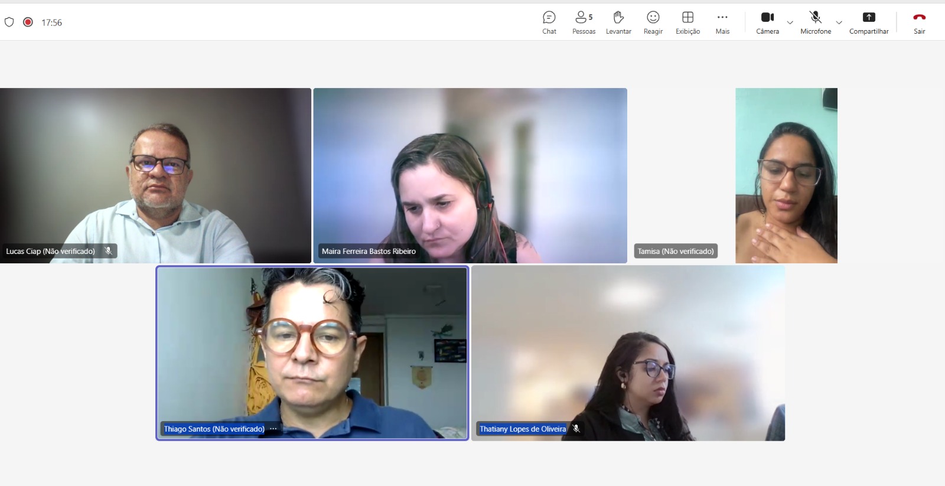This screenshot has height=486, width=945.
Task: Change layout via Exibição icon
Action: pos(687,22)
